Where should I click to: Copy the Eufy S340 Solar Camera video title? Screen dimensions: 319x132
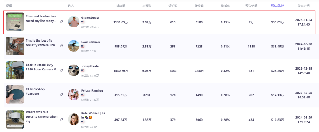(62, 70)
